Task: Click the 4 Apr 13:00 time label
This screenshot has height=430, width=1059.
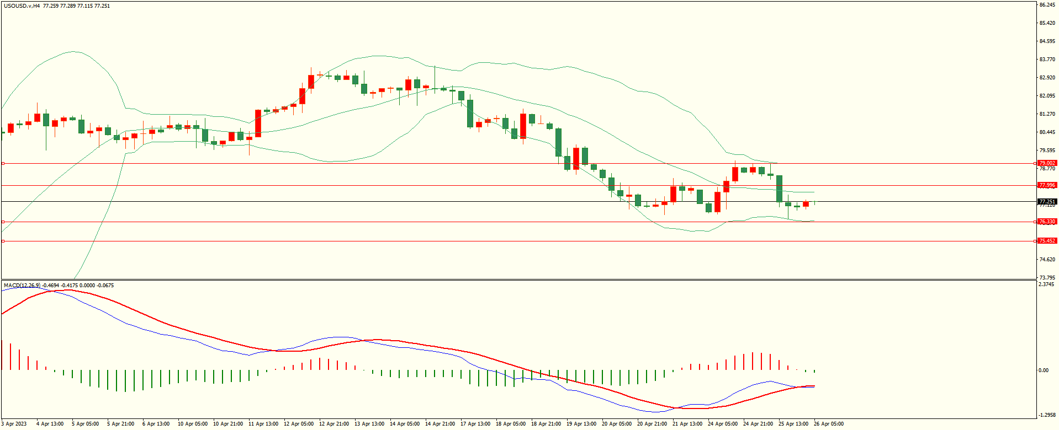Action: [50, 424]
